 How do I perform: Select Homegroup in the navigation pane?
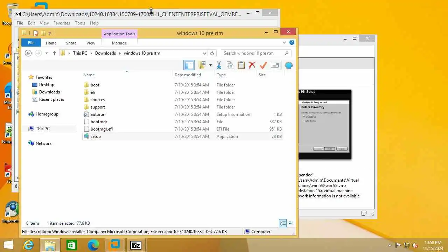coord(47,114)
